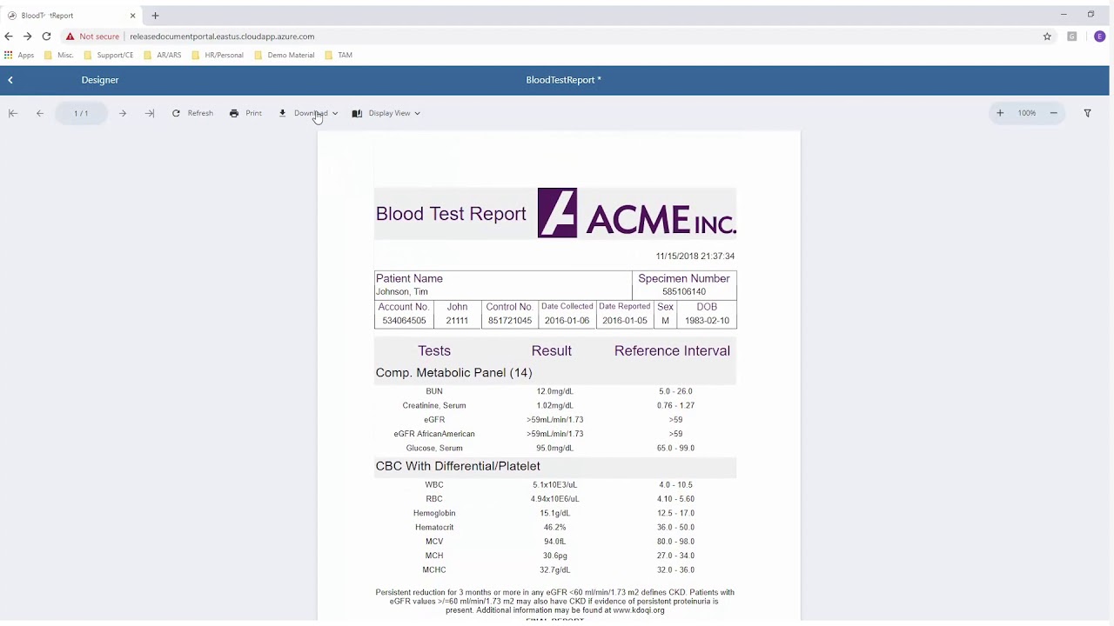Click account number 534064505
The height and width of the screenshot is (626, 1114).
click(404, 321)
